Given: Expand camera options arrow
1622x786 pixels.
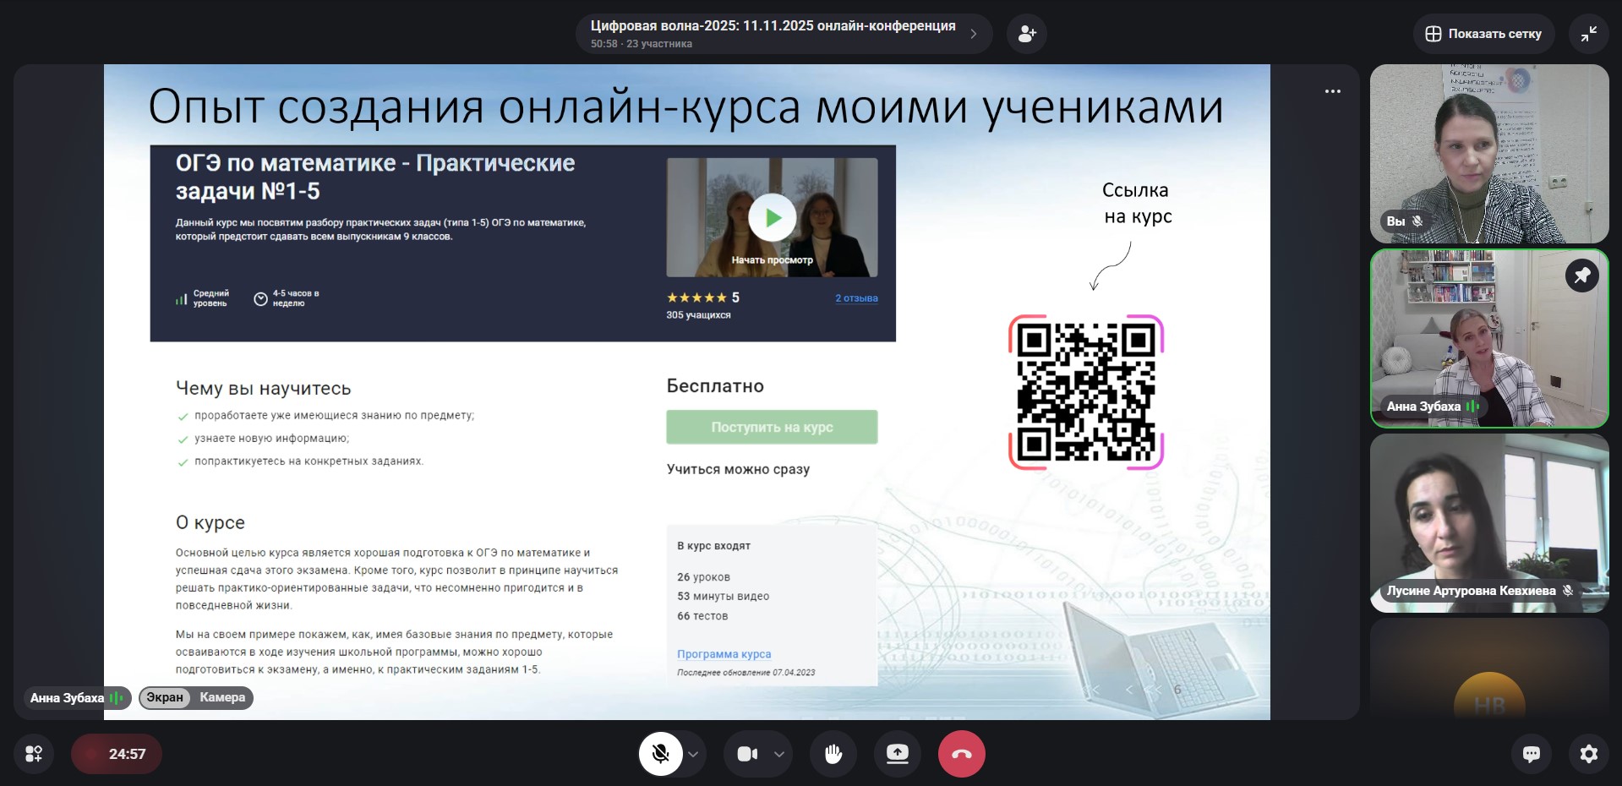Looking at the screenshot, I should tap(779, 754).
